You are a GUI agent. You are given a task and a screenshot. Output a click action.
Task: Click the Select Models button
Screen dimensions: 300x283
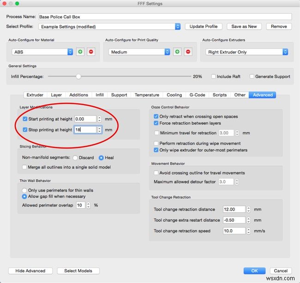tap(78, 271)
